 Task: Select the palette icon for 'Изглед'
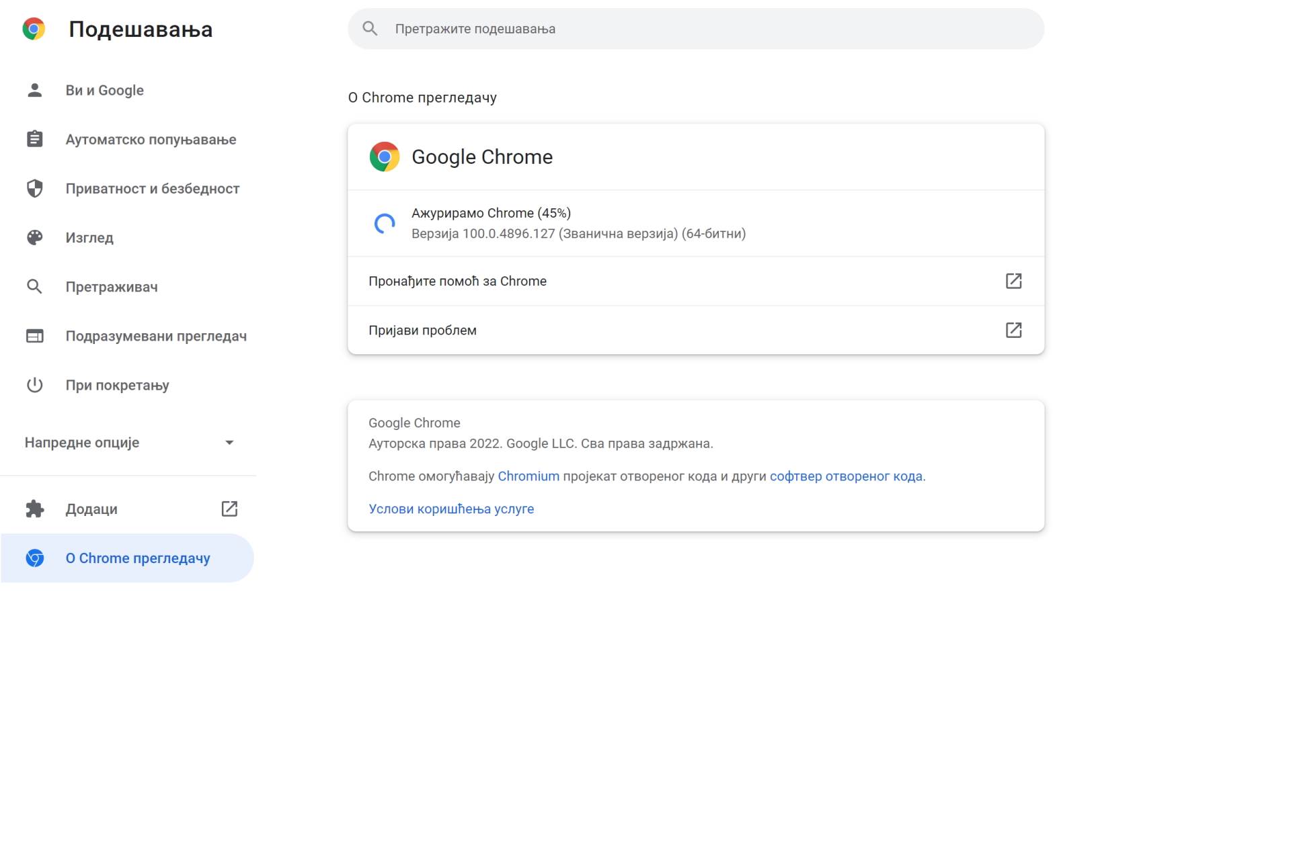click(34, 237)
